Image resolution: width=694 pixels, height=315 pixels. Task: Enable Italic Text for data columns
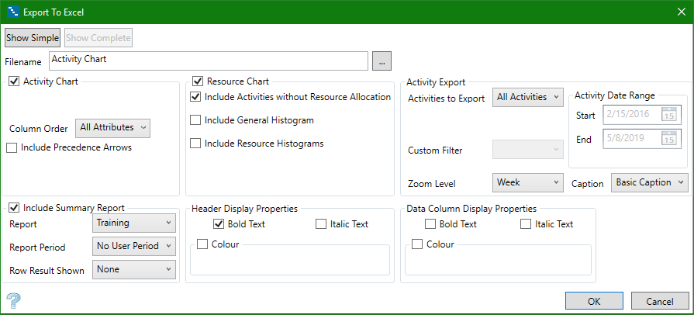pos(526,224)
